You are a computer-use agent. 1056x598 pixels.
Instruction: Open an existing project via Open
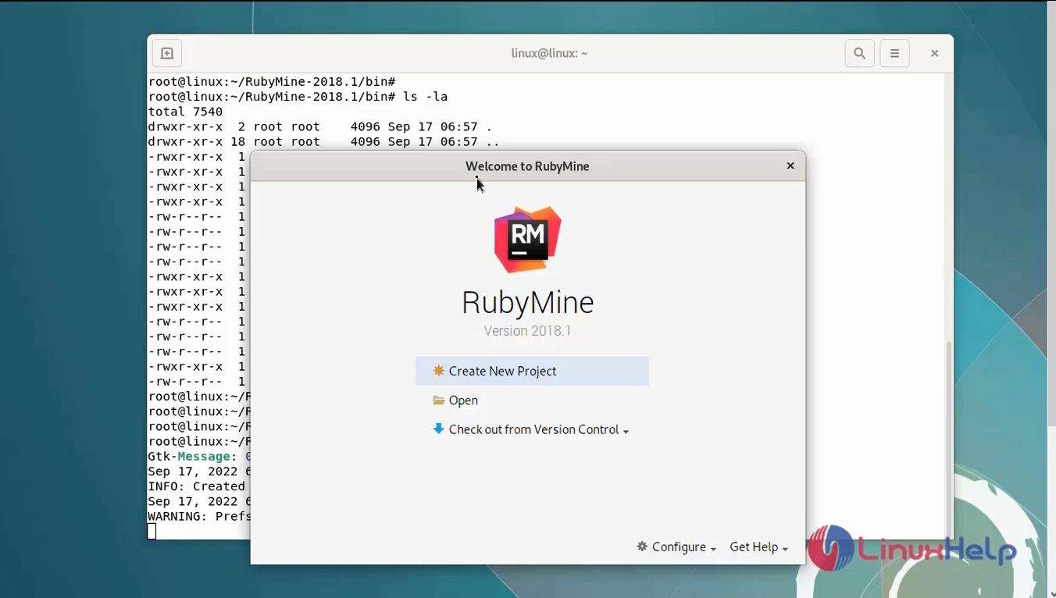tap(455, 400)
